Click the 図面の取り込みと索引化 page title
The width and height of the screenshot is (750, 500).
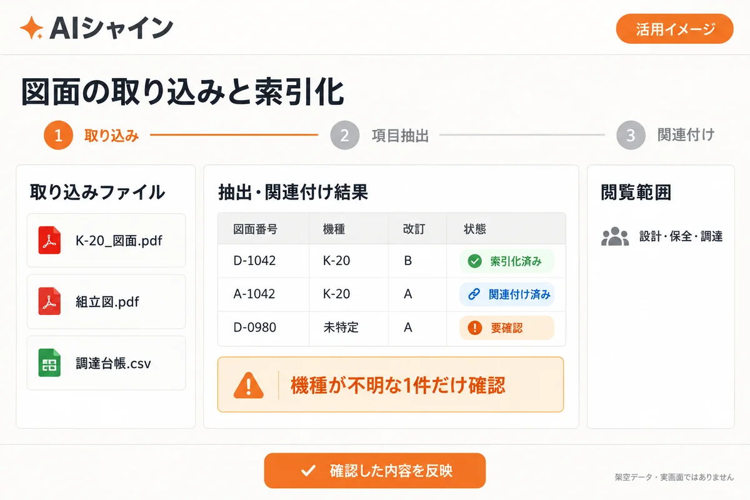[183, 93]
